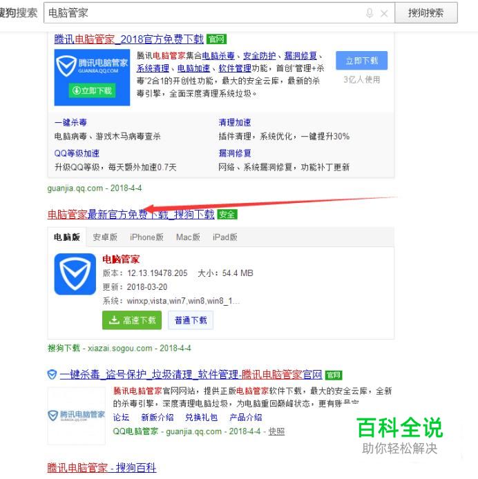Open the 新版介绍 sublink
The image size is (478, 479).
tap(157, 418)
